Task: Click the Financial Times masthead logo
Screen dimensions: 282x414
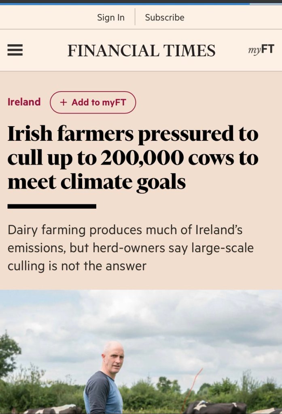Action: tap(141, 51)
